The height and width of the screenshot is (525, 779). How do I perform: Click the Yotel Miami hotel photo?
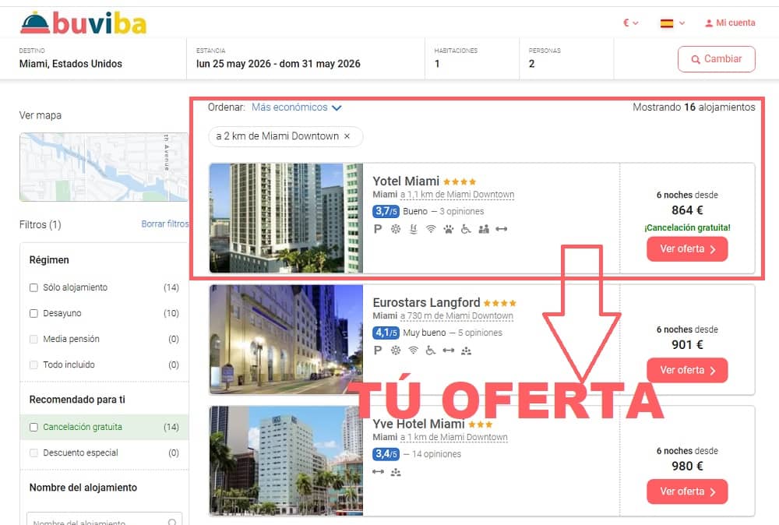click(x=286, y=218)
